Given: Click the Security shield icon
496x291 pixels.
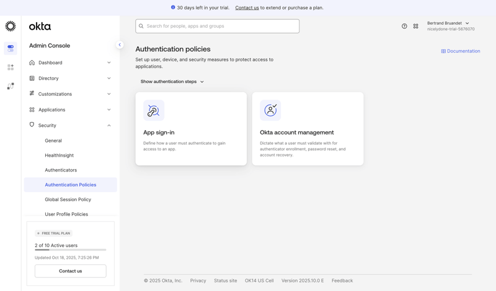Looking at the screenshot, I should click(32, 125).
